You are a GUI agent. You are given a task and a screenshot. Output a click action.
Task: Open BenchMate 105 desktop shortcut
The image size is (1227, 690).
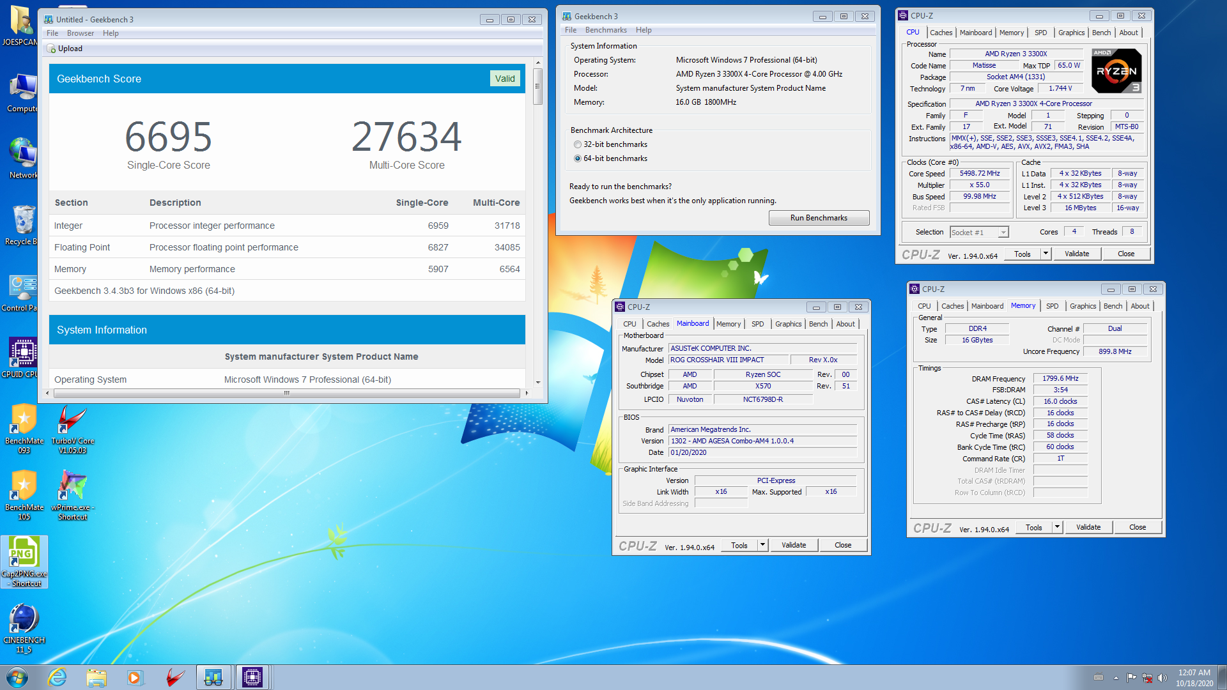point(24,495)
